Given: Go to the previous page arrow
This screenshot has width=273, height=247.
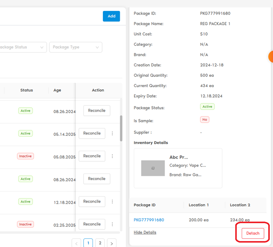Looking at the screenshot, I should (x=76, y=243).
